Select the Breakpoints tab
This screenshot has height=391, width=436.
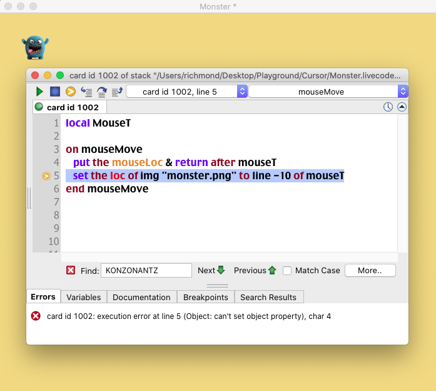pyautogui.click(x=206, y=297)
